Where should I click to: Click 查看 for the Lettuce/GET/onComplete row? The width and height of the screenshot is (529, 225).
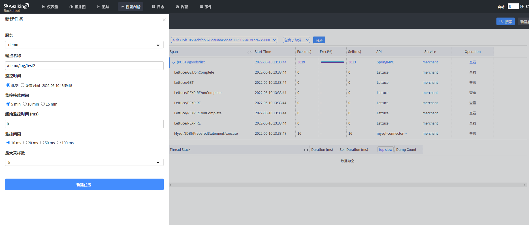click(473, 72)
